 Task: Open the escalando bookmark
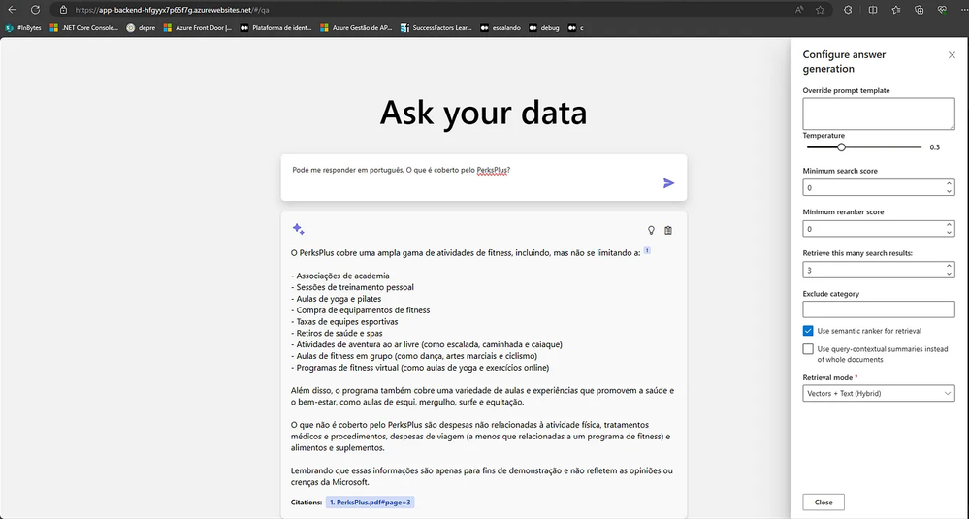point(501,28)
